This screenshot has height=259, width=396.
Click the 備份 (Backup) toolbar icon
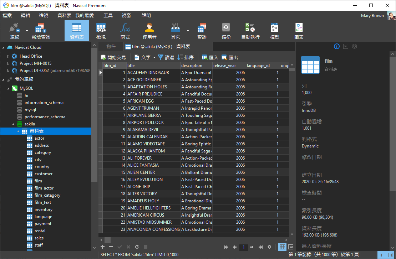click(226, 30)
